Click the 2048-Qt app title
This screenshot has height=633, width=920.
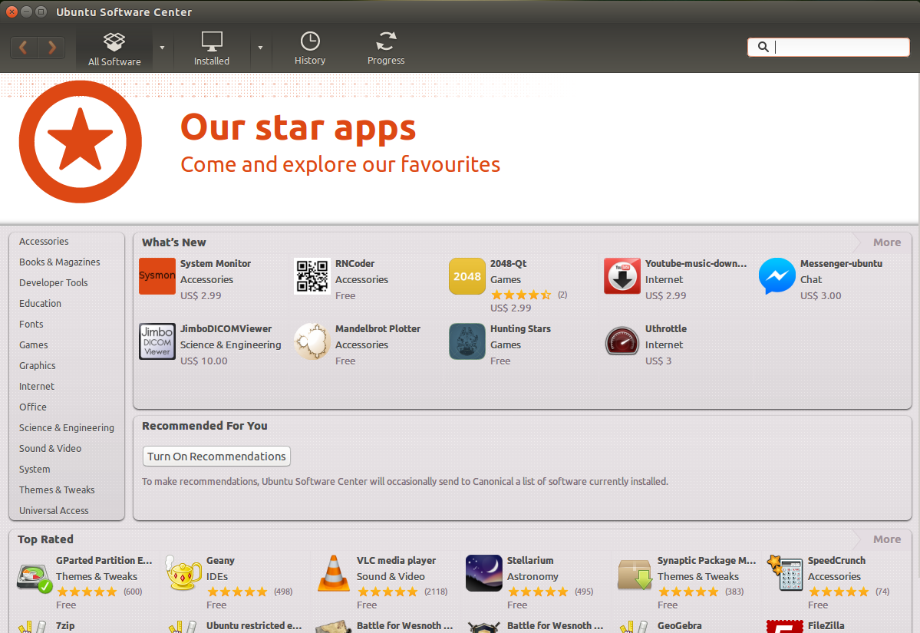point(508,263)
